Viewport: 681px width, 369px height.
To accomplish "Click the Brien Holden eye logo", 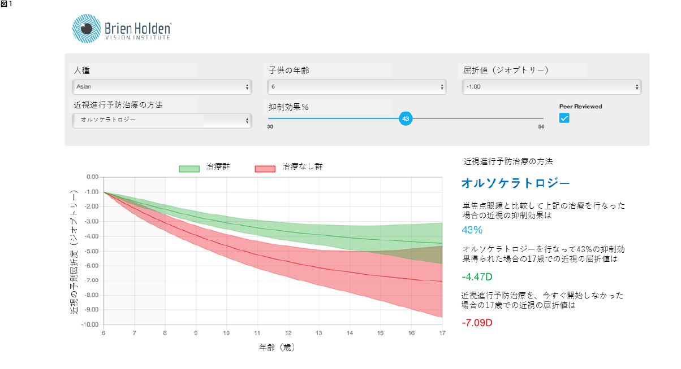I will (x=85, y=27).
